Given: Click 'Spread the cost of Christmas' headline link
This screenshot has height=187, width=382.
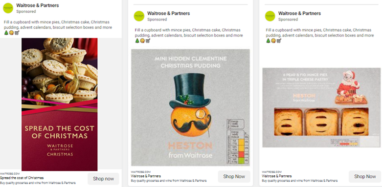Looking at the screenshot, I should point(22,178).
